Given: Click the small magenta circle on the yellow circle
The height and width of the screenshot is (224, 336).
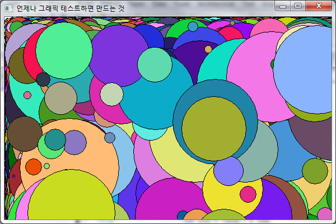Looking at the screenshot, I should pos(248,194).
